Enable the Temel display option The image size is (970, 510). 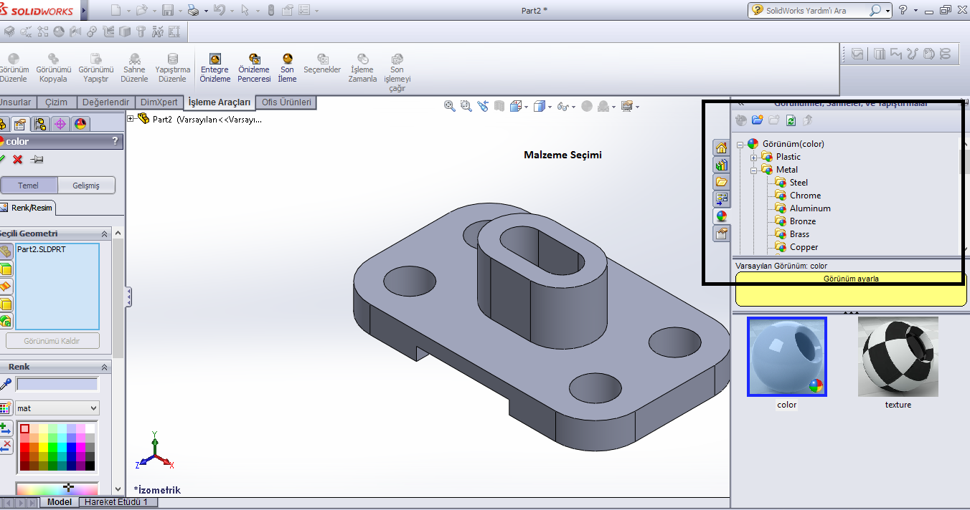click(x=29, y=185)
